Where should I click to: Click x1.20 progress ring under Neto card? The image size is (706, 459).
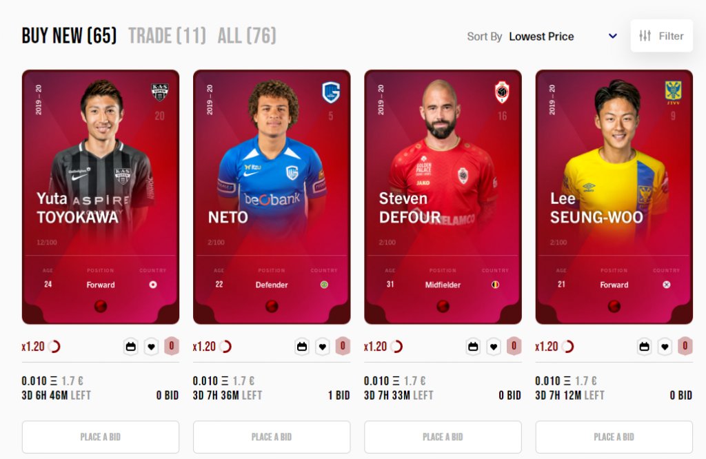point(225,347)
